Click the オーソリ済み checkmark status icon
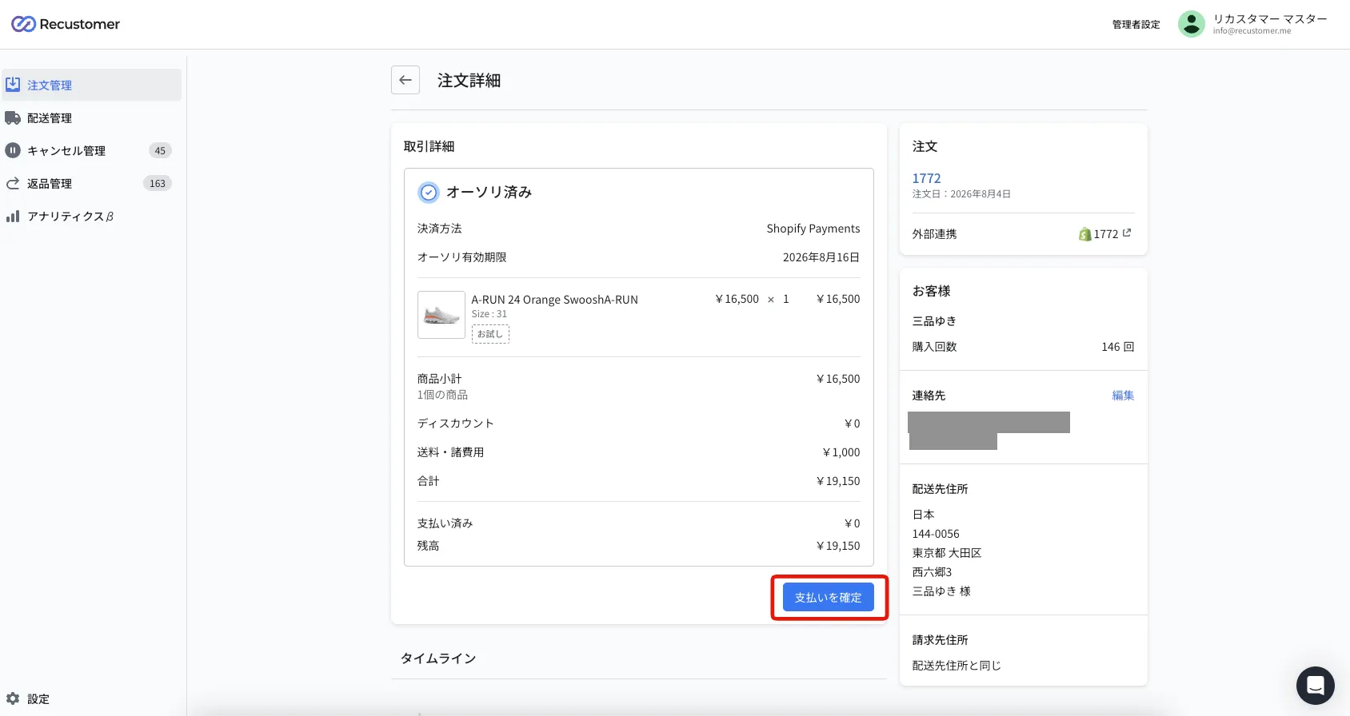The height and width of the screenshot is (716, 1350). pos(429,192)
